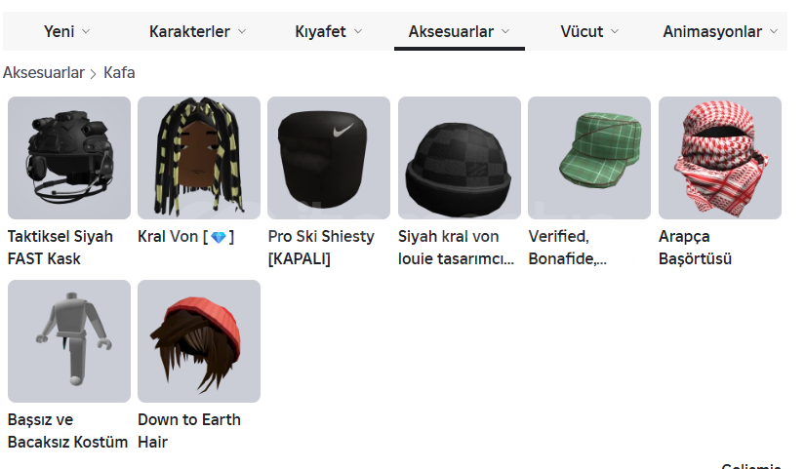Equip the red Arapça Başörtüsü scarf image
The image size is (806, 469).
click(720, 158)
